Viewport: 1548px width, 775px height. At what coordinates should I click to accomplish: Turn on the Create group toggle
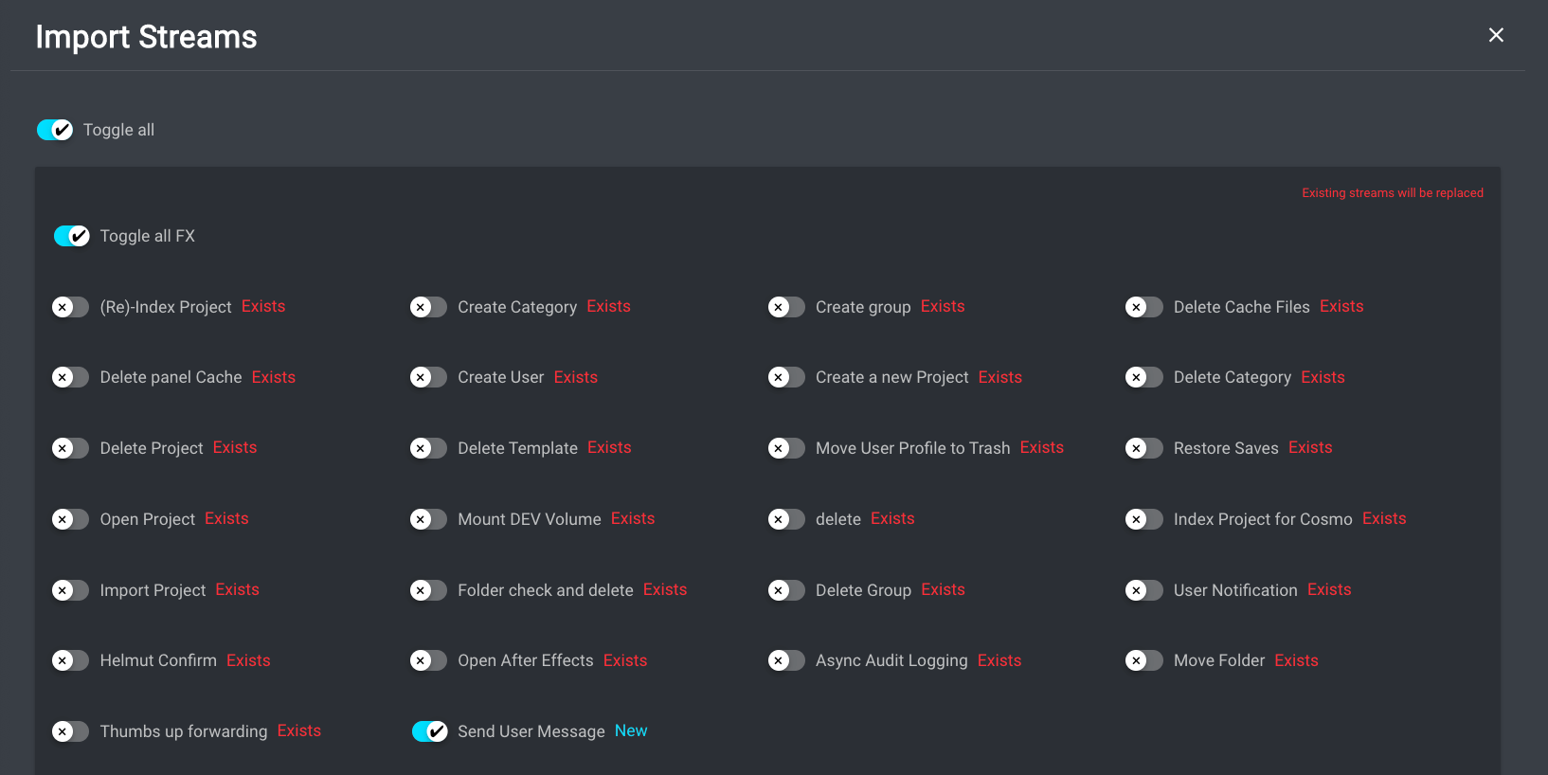(786, 307)
